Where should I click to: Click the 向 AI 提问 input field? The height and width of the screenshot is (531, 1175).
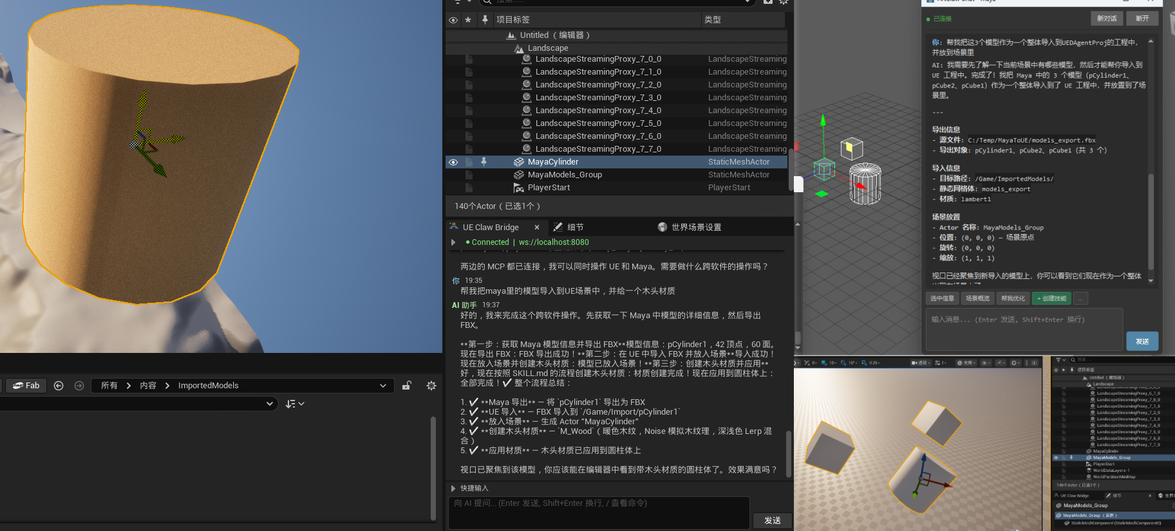point(599,512)
